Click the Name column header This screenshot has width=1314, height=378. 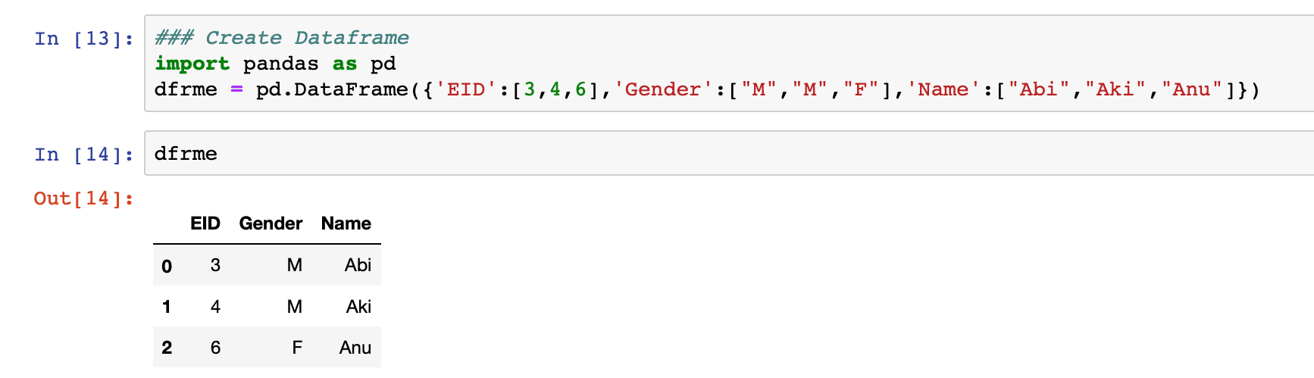pyautogui.click(x=346, y=223)
